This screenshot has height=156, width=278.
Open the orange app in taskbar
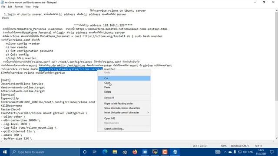click(165, 152)
